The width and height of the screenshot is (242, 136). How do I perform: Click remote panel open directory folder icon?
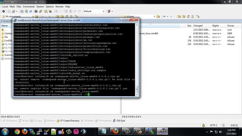click(x=158, y=16)
